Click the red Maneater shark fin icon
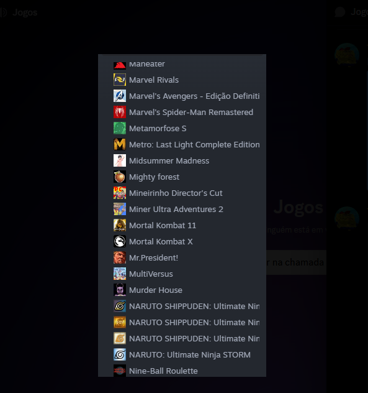Image resolution: width=368 pixels, height=393 pixels. coord(120,65)
